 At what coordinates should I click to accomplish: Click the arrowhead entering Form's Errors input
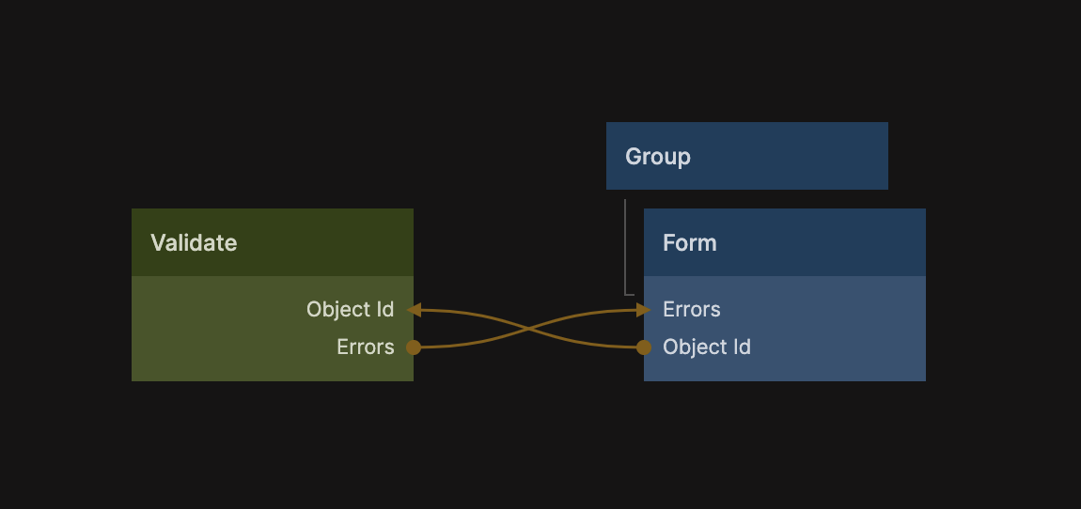(x=643, y=310)
